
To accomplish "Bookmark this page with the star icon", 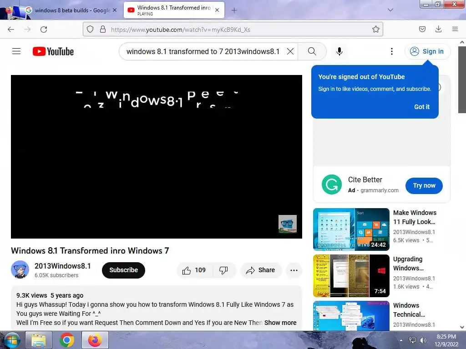I will (375, 29).
